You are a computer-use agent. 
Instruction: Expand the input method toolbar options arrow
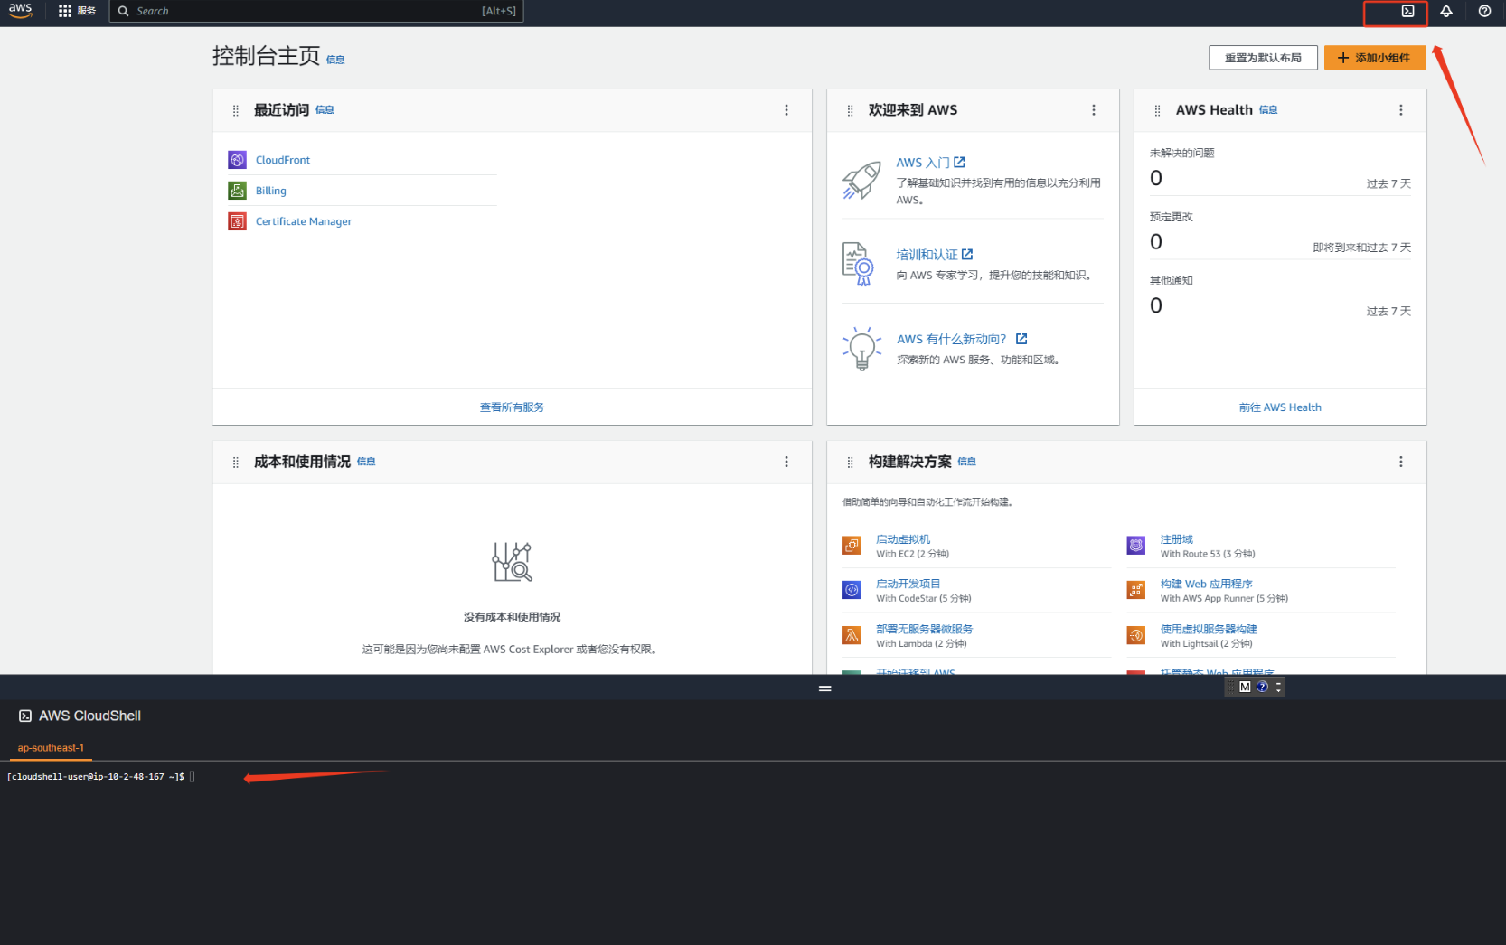point(1278,687)
